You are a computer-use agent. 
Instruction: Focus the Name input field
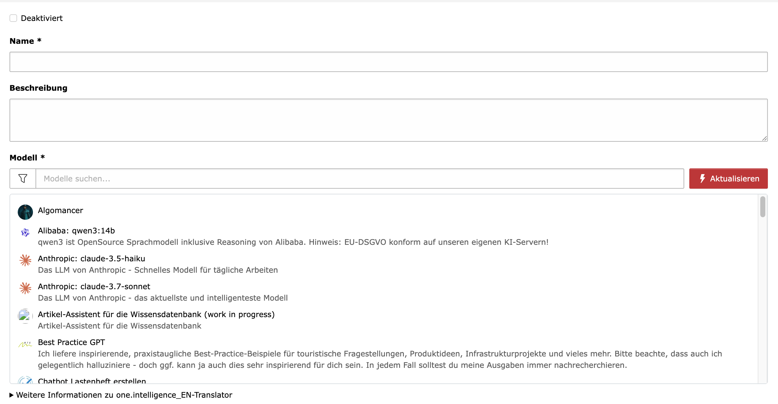(388, 62)
